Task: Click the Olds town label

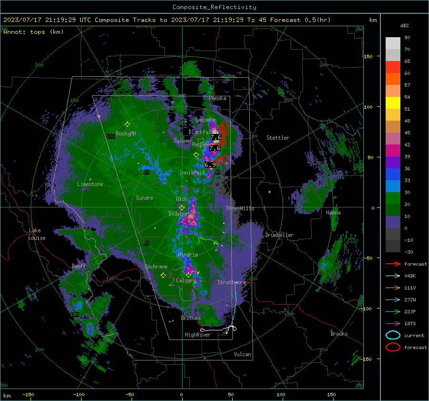Action: point(182,199)
